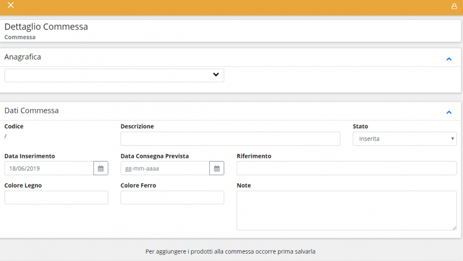Image resolution: width=463 pixels, height=261 pixels.
Task: Click into the Descrizione text field
Action: pyautogui.click(x=230, y=139)
